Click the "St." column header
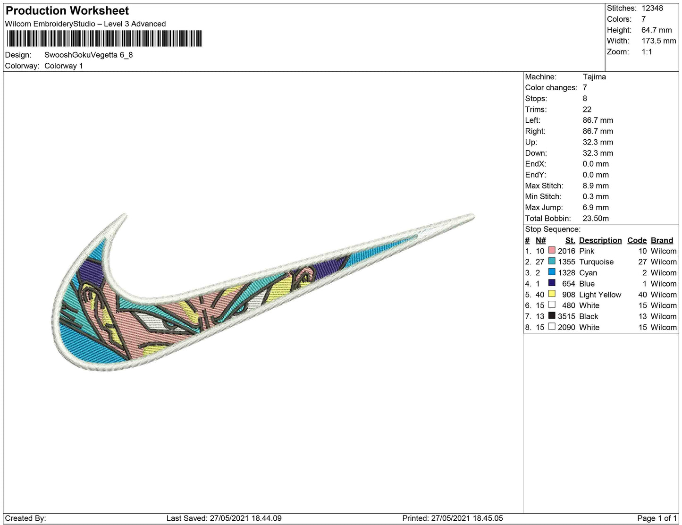682x525 pixels. tap(570, 240)
